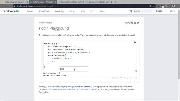Click the val randomNum: Int line
180x101 pixels.
pyautogui.click(x=67, y=49)
